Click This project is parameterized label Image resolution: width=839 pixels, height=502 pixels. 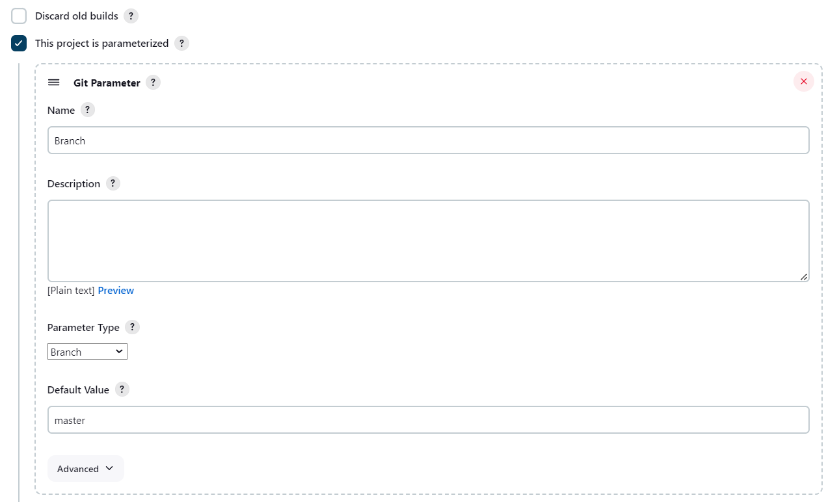(101, 44)
